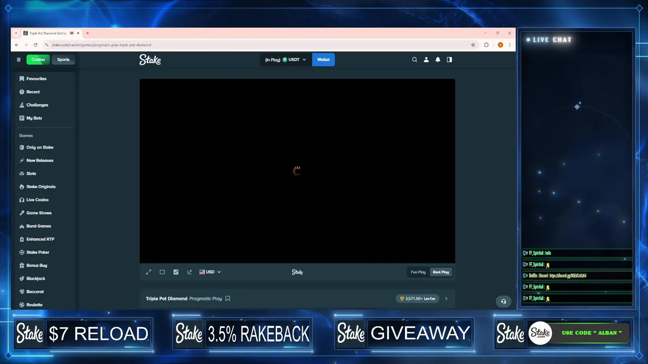
Task: Open live support headset button
Action: point(503,302)
